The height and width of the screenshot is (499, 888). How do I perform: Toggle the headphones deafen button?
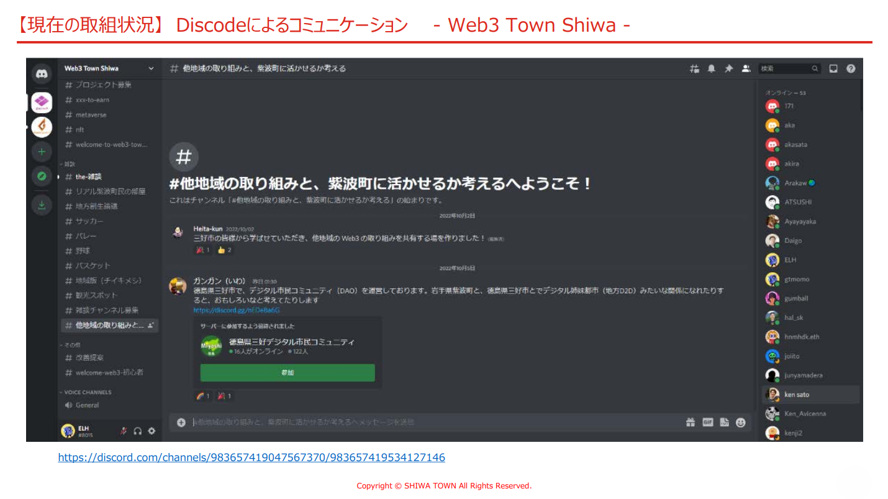[137, 431]
